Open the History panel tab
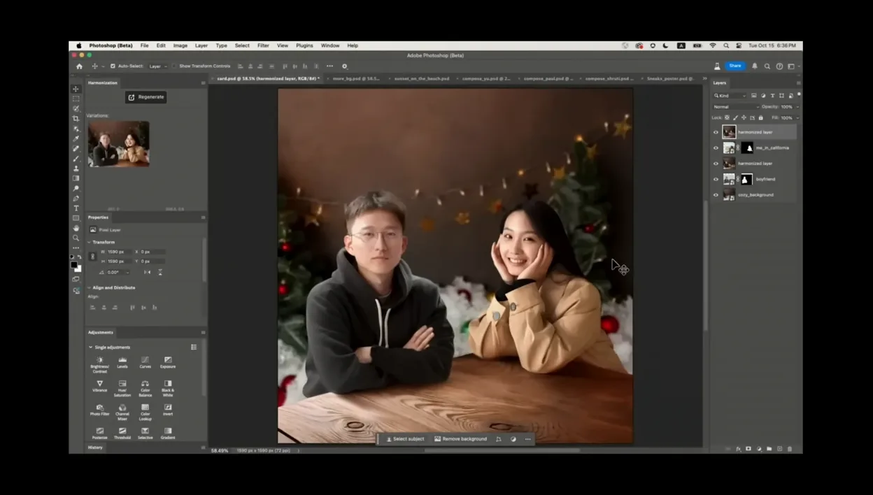Image resolution: width=873 pixels, height=495 pixels. (x=95, y=447)
